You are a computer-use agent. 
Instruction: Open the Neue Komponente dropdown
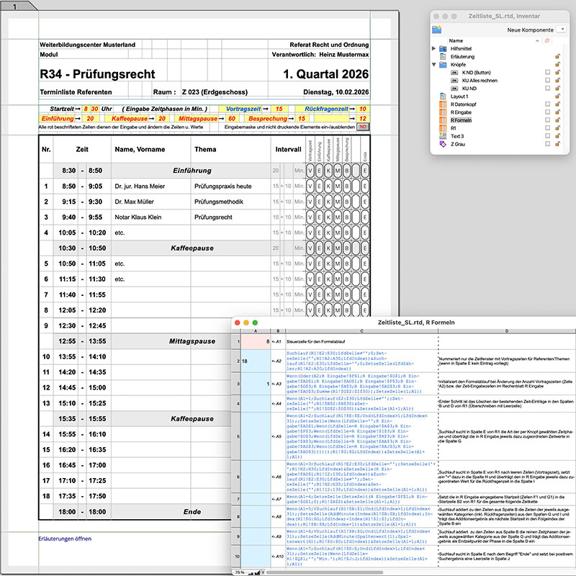click(562, 29)
